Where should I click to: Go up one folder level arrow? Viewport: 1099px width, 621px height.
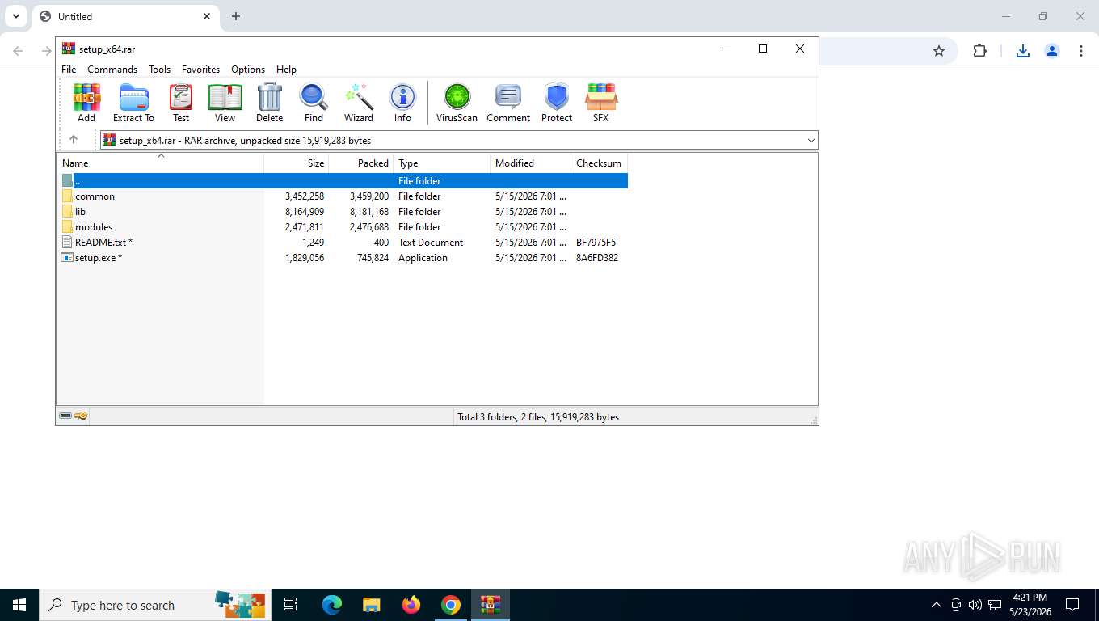[x=74, y=140]
